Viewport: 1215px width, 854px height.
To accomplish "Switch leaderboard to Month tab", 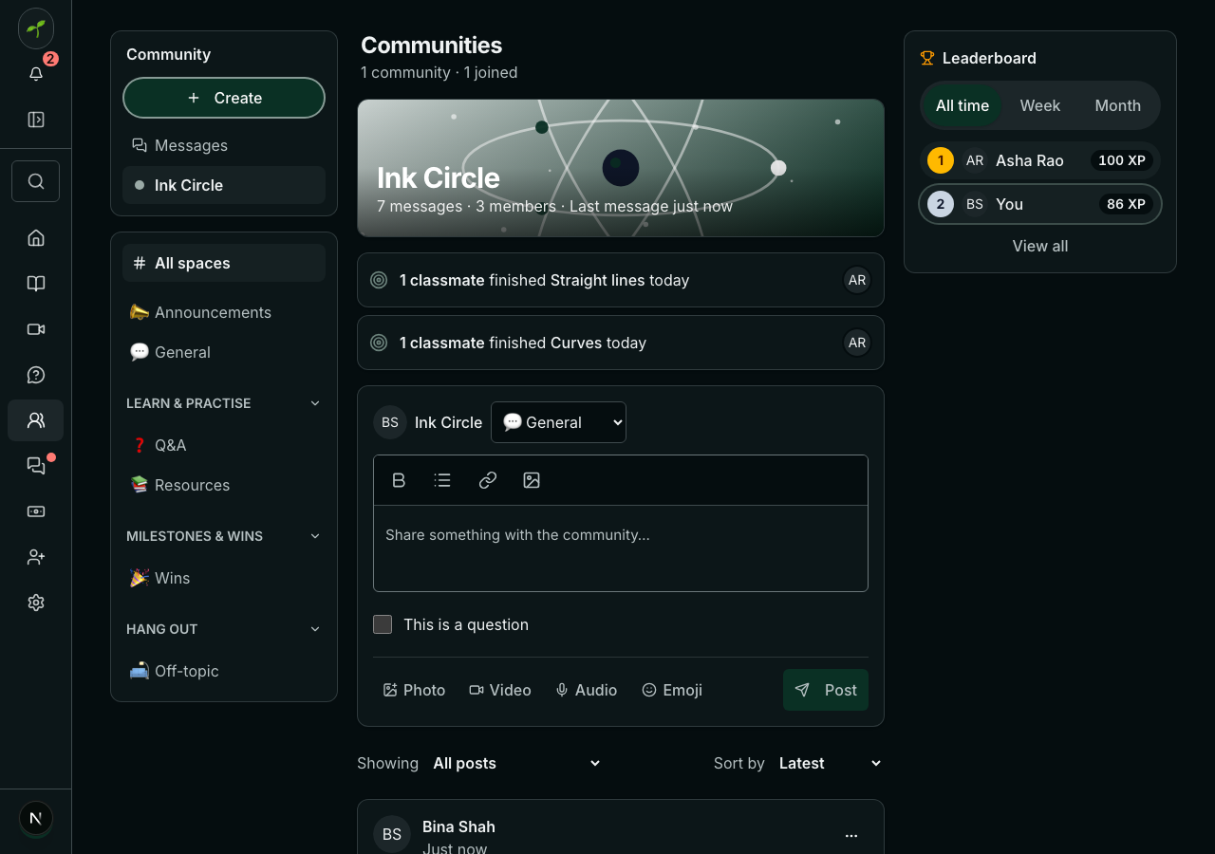I will pos(1118,105).
